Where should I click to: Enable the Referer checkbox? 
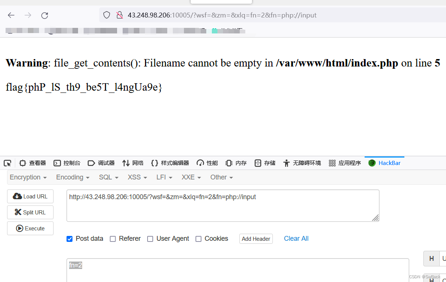click(113, 239)
